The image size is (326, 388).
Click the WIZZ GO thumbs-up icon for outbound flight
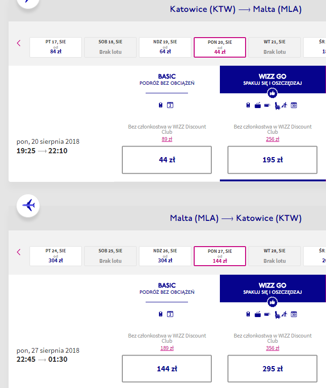coord(272,93)
